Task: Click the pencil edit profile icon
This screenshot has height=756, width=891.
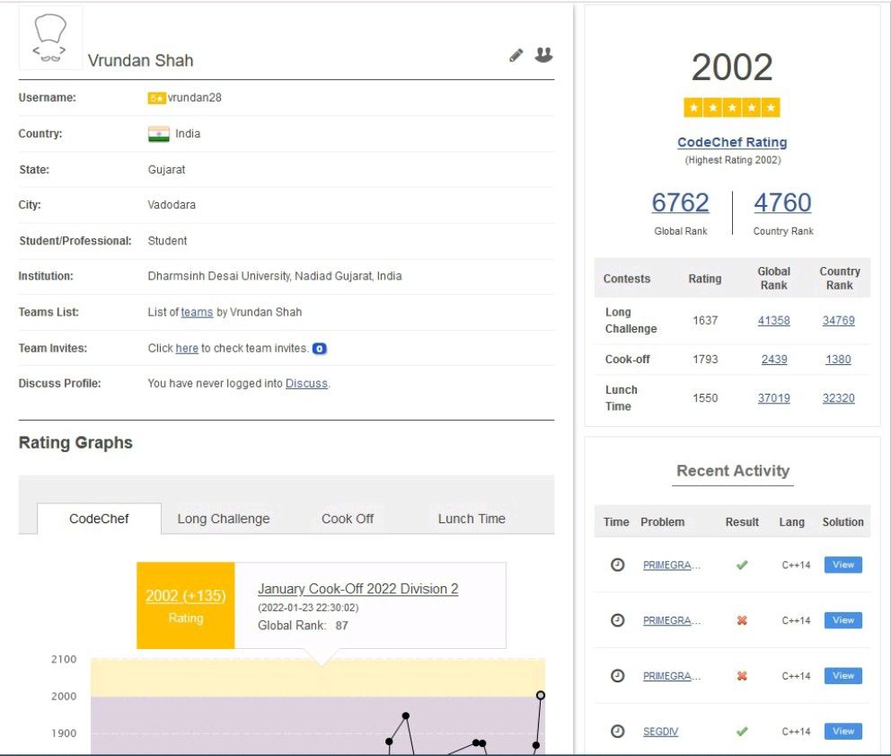Action: [516, 56]
